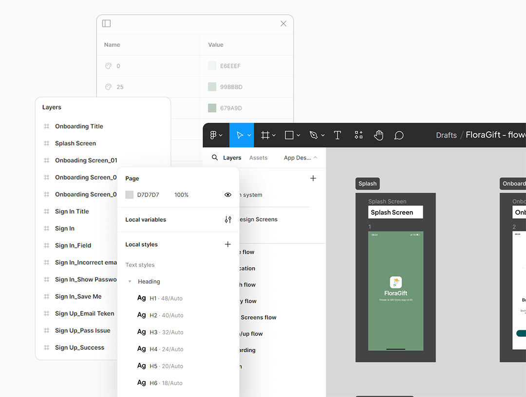Select the Comment tool

click(x=399, y=135)
